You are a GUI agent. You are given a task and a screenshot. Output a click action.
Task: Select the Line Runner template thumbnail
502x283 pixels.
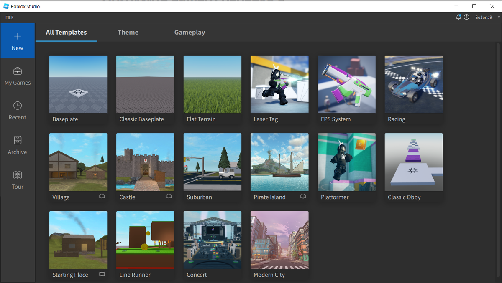pyautogui.click(x=145, y=240)
